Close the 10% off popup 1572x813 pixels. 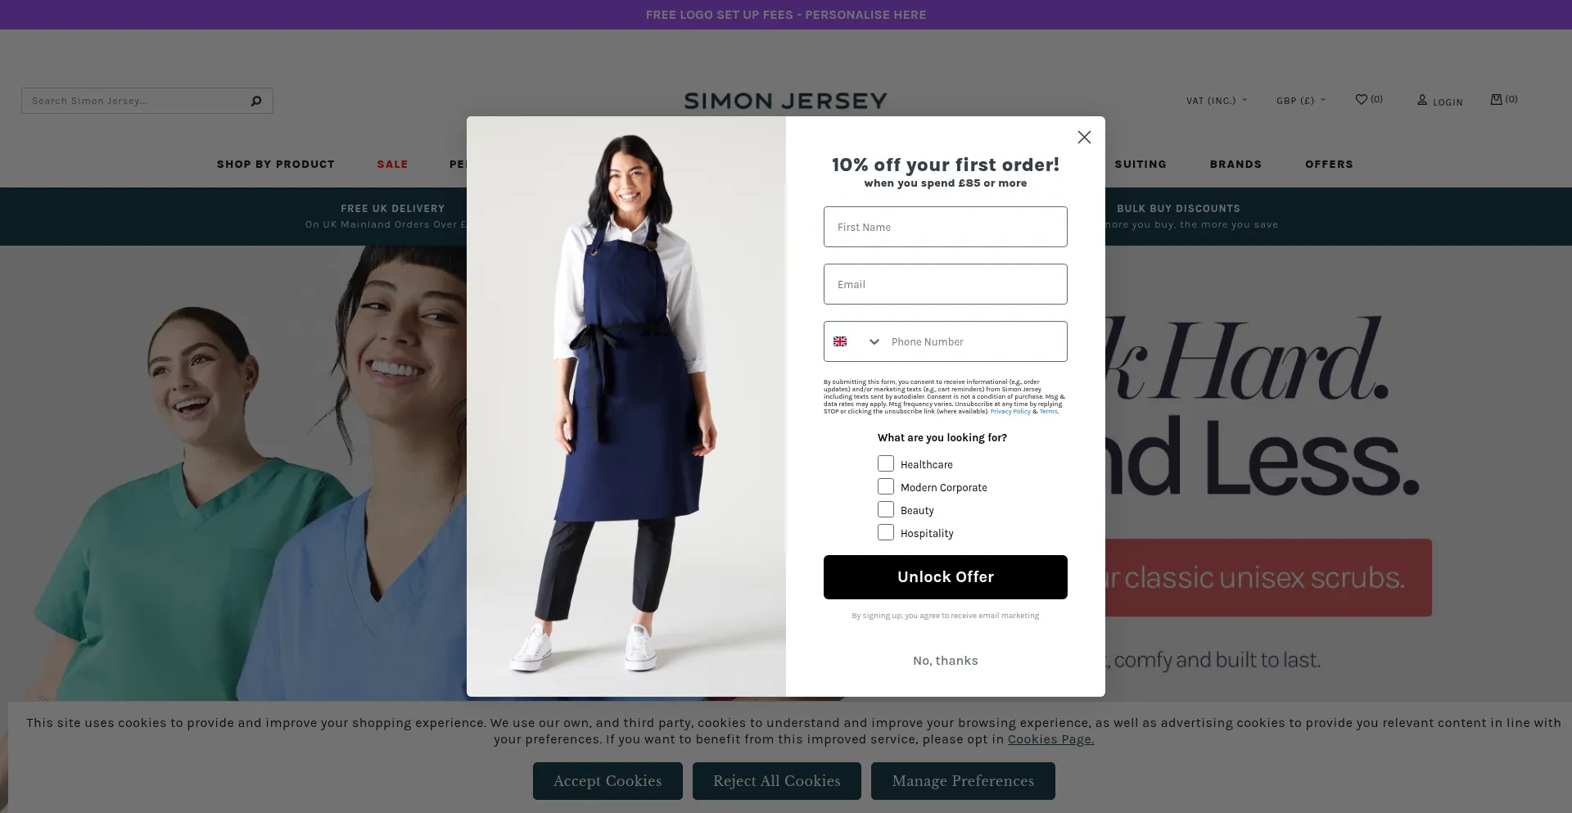coord(1084,138)
